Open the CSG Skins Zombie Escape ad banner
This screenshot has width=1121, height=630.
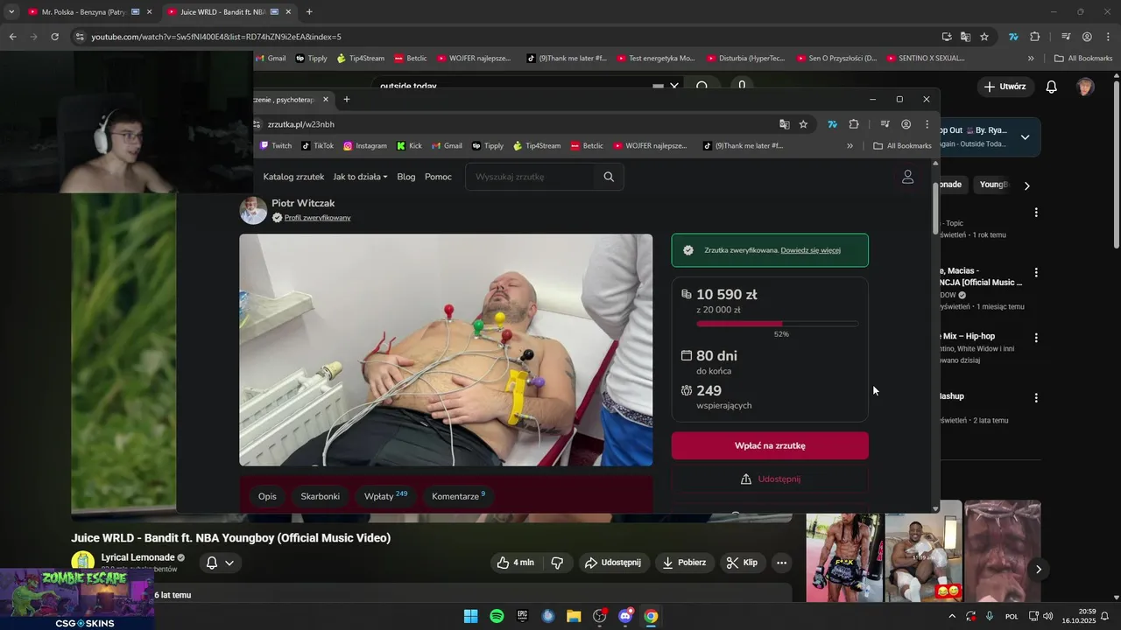click(x=77, y=599)
